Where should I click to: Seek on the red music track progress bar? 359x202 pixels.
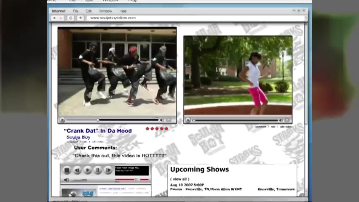pos(131,180)
